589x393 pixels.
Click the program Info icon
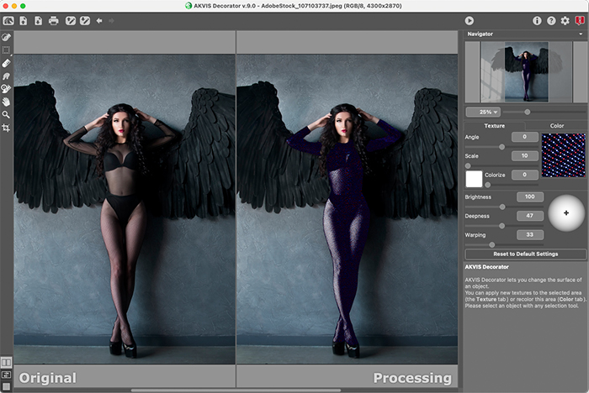pos(538,20)
